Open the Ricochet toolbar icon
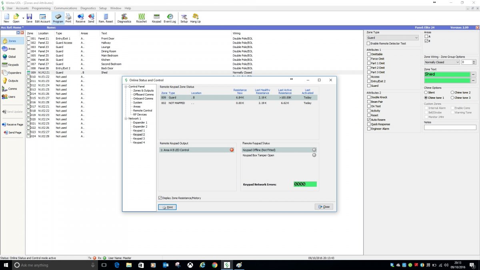This screenshot has width=480, height=270. pos(141,18)
